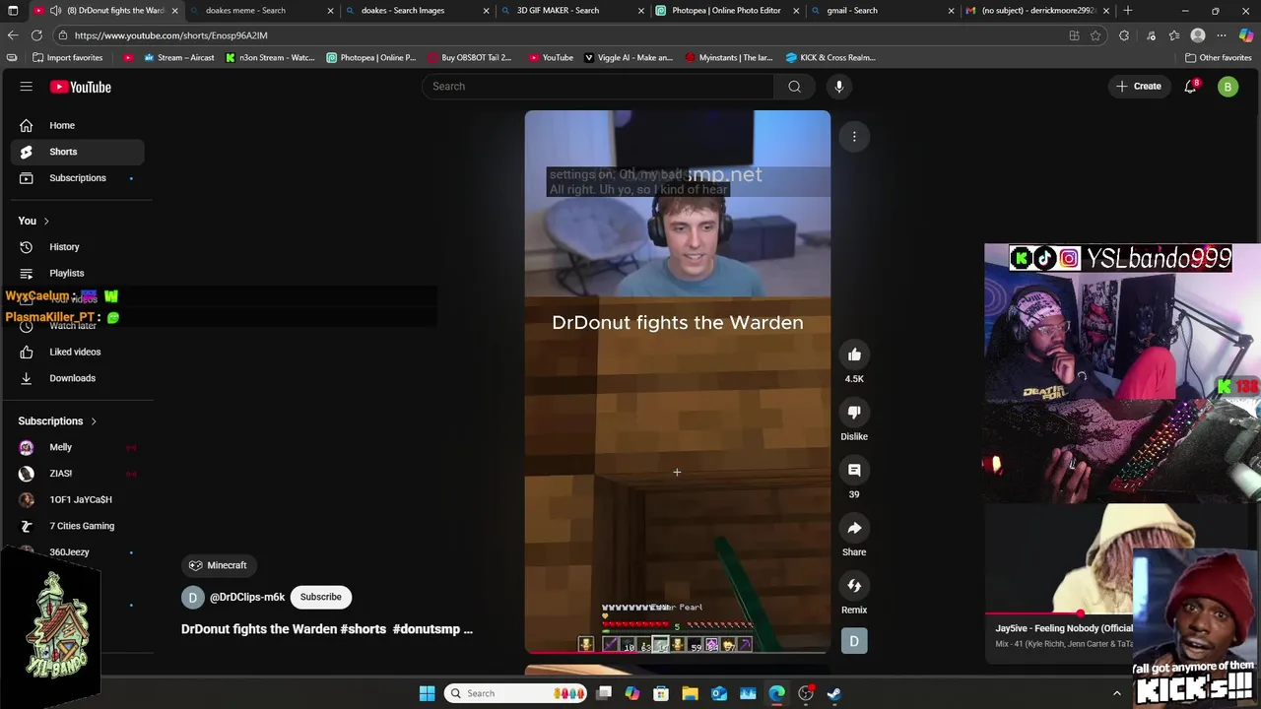Open Melly subscription channel

pos(77,447)
